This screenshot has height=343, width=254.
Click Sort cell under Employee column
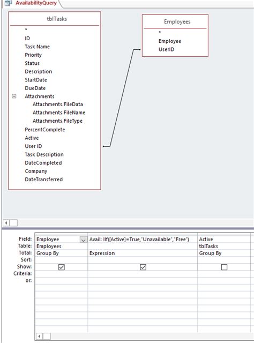(x=61, y=260)
